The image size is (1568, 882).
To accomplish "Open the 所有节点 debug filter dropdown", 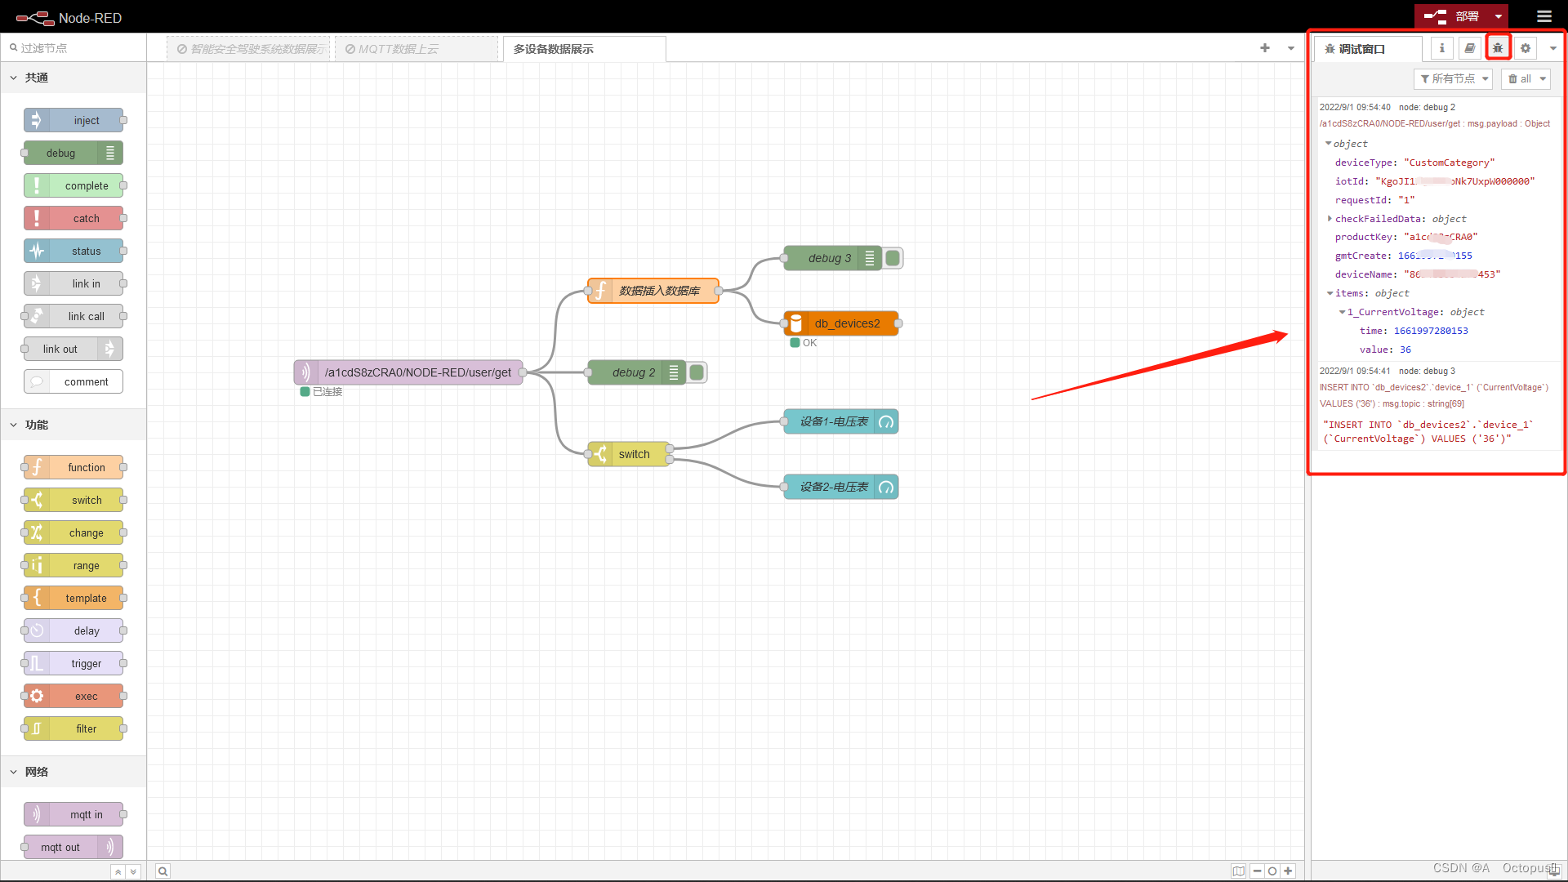I will [x=1453, y=78].
